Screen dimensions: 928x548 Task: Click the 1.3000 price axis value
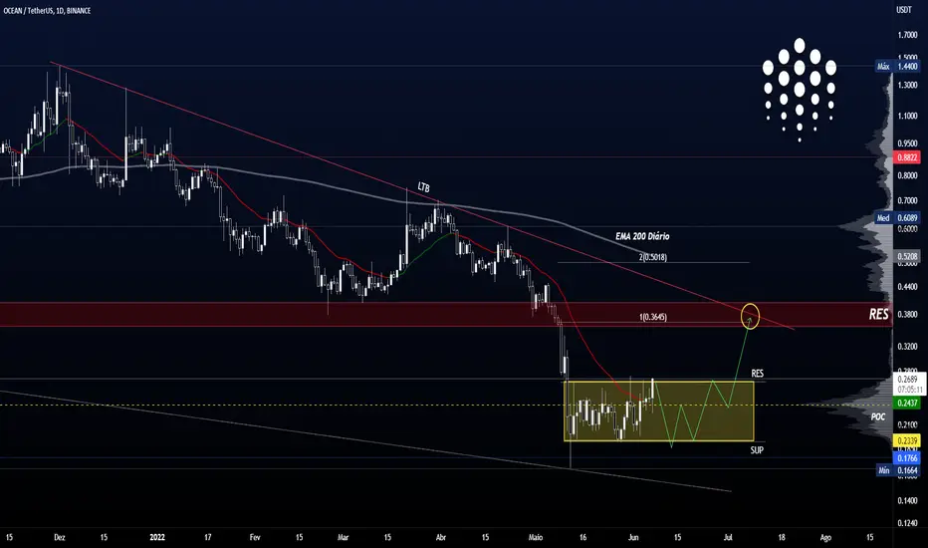click(x=907, y=86)
